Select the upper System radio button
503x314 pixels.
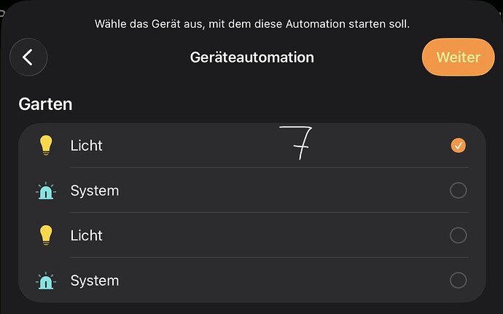(458, 191)
